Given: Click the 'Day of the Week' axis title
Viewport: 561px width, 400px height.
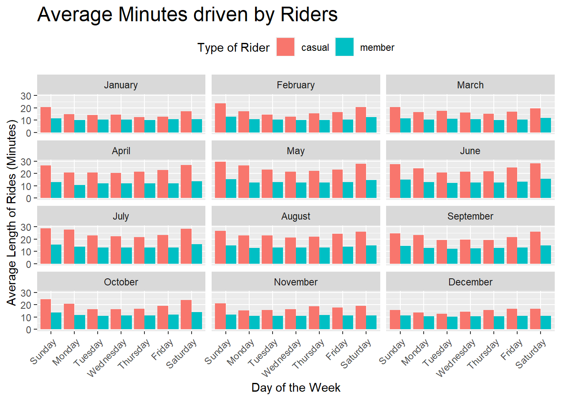Looking at the screenshot, I should [296, 387].
